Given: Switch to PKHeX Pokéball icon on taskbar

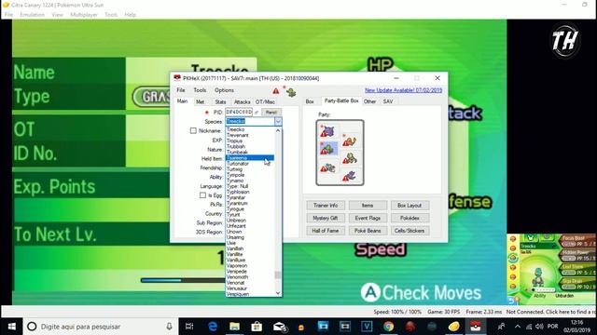Looking at the screenshot, I should pos(476,327).
